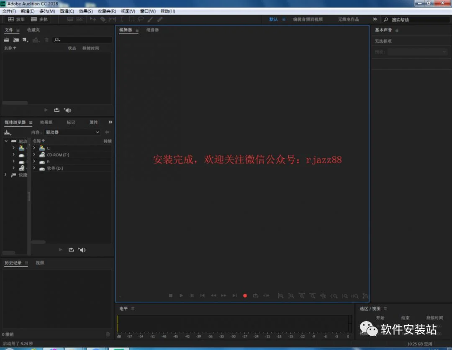Click Move playhead to next button
The height and width of the screenshot is (350, 452).
click(235, 296)
